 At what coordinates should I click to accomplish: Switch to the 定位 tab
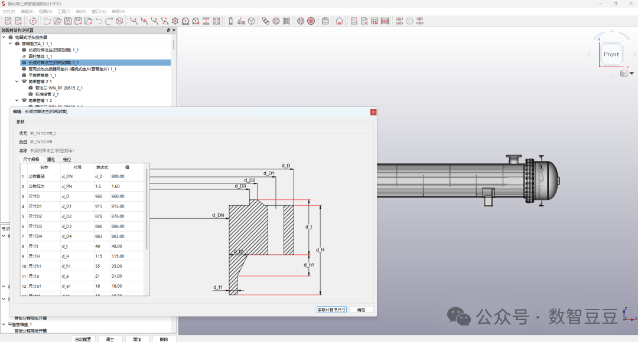click(x=67, y=159)
